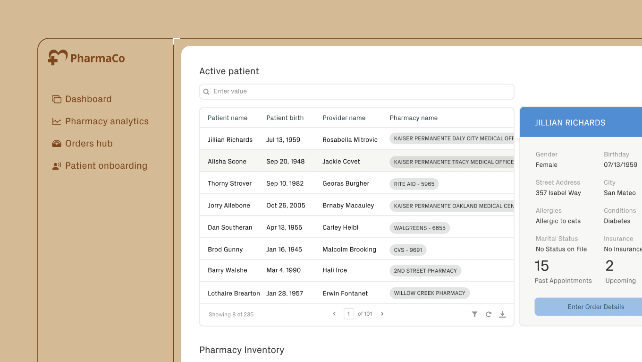Click the magnifier icon in search bar

pyautogui.click(x=206, y=91)
